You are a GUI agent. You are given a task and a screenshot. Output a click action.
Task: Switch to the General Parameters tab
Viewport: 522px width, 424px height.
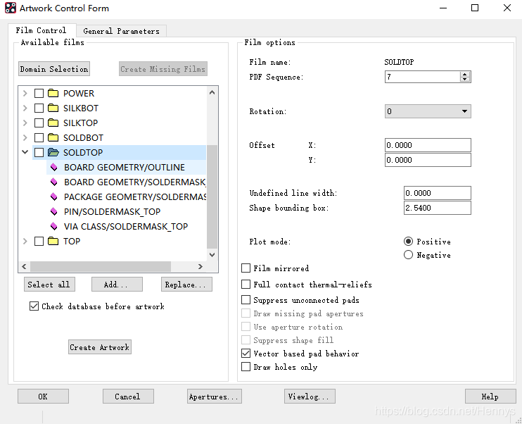tap(121, 31)
